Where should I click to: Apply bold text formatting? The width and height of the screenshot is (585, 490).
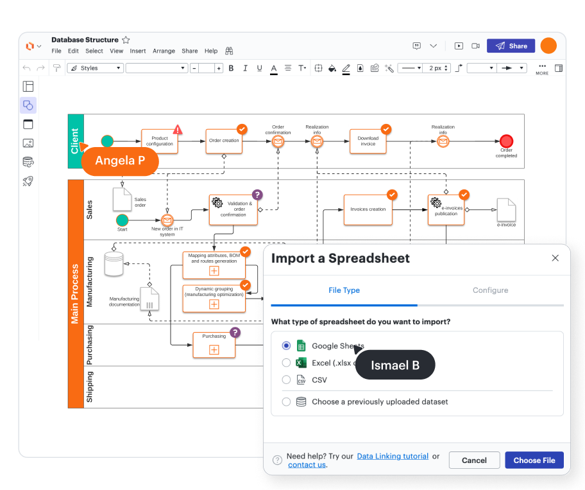(x=232, y=68)
